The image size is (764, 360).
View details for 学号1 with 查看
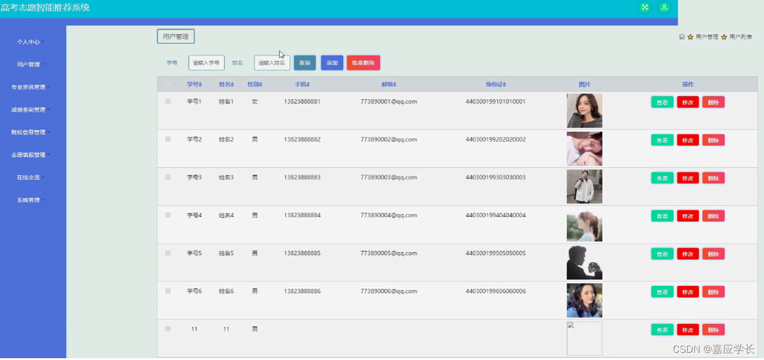pos(662,102)
